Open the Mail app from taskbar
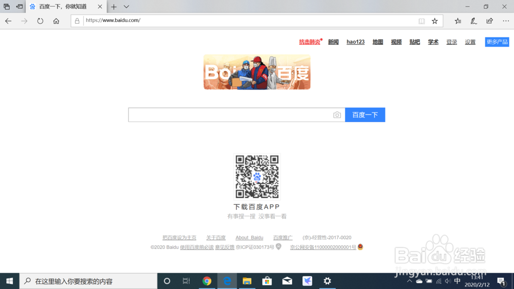Screen dimensions: 514x289 coord(287,281)
